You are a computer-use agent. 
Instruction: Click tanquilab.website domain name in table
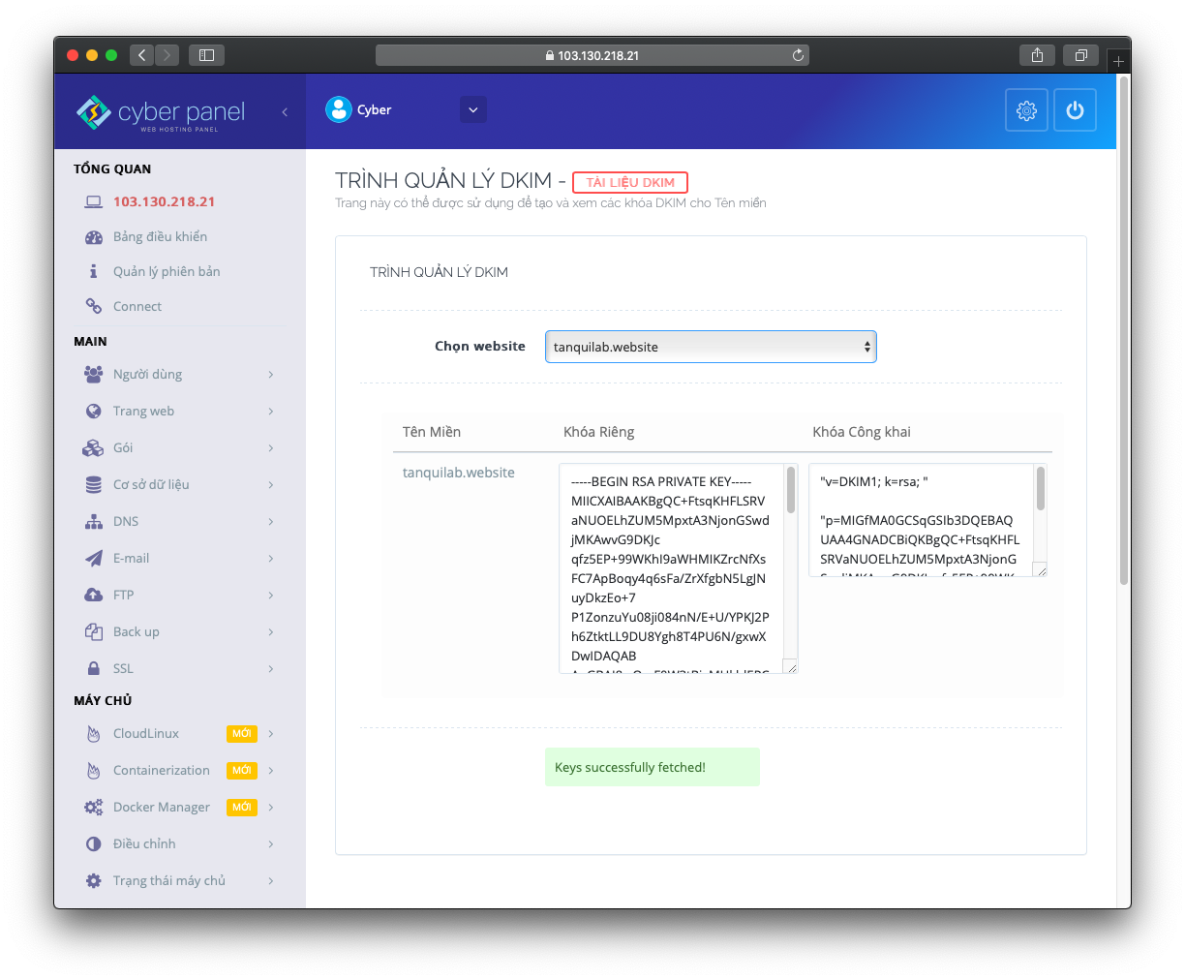point(459,473)
